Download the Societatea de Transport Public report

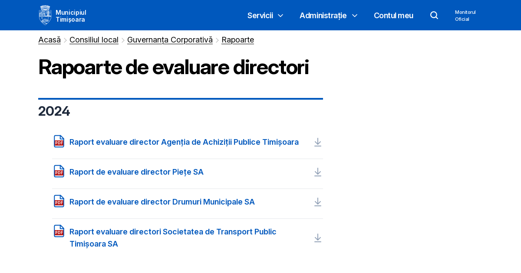pyautogui.click(x=318, y=238)
